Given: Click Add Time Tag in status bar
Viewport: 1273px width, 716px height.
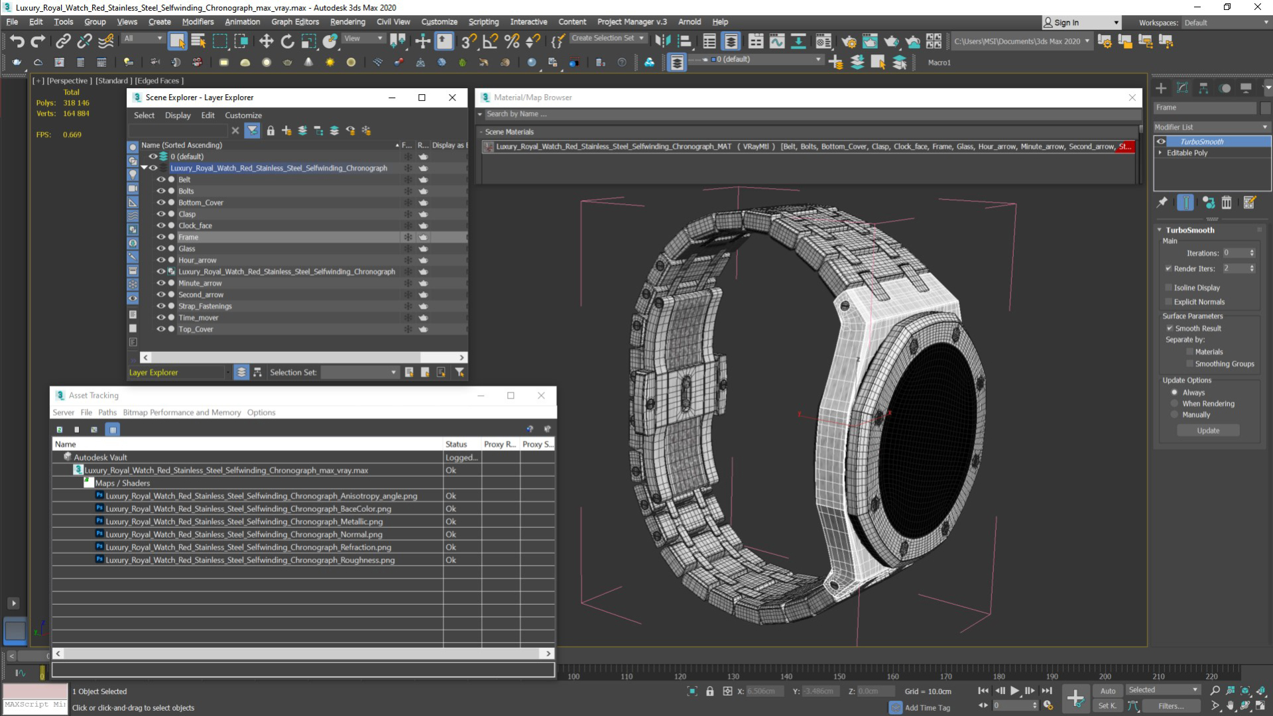Looking at the screenshot, I should click(x=927, y=707).
